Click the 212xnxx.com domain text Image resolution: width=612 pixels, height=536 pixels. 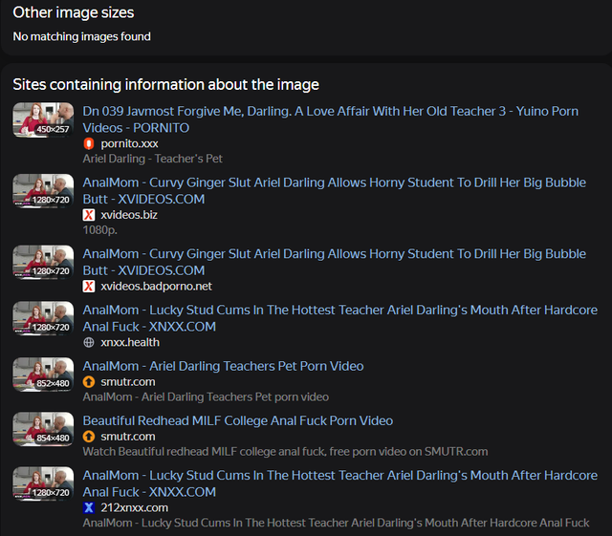point(134,507)
